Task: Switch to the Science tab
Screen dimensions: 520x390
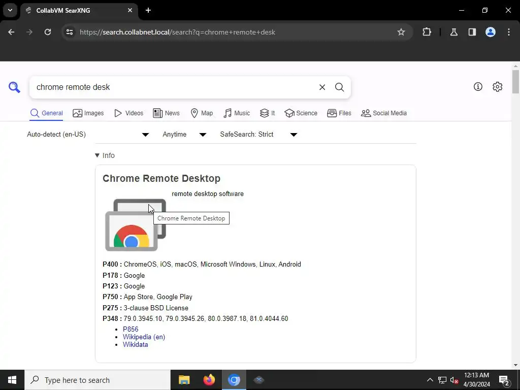Action: (x=301, y=113)
